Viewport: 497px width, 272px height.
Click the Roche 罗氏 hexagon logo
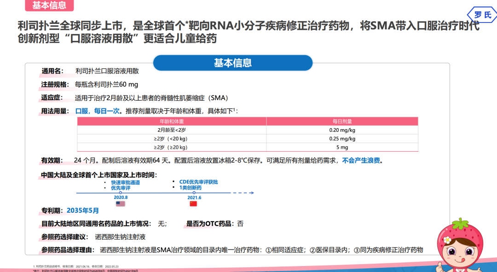482,15
